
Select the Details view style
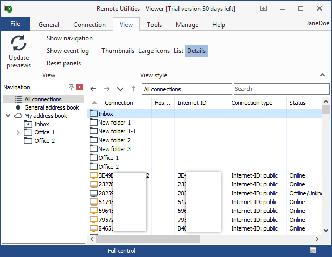[196, 51]
